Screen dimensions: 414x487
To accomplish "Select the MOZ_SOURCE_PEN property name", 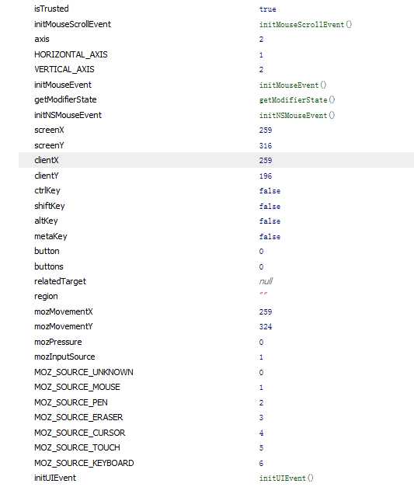I will 71,402.
